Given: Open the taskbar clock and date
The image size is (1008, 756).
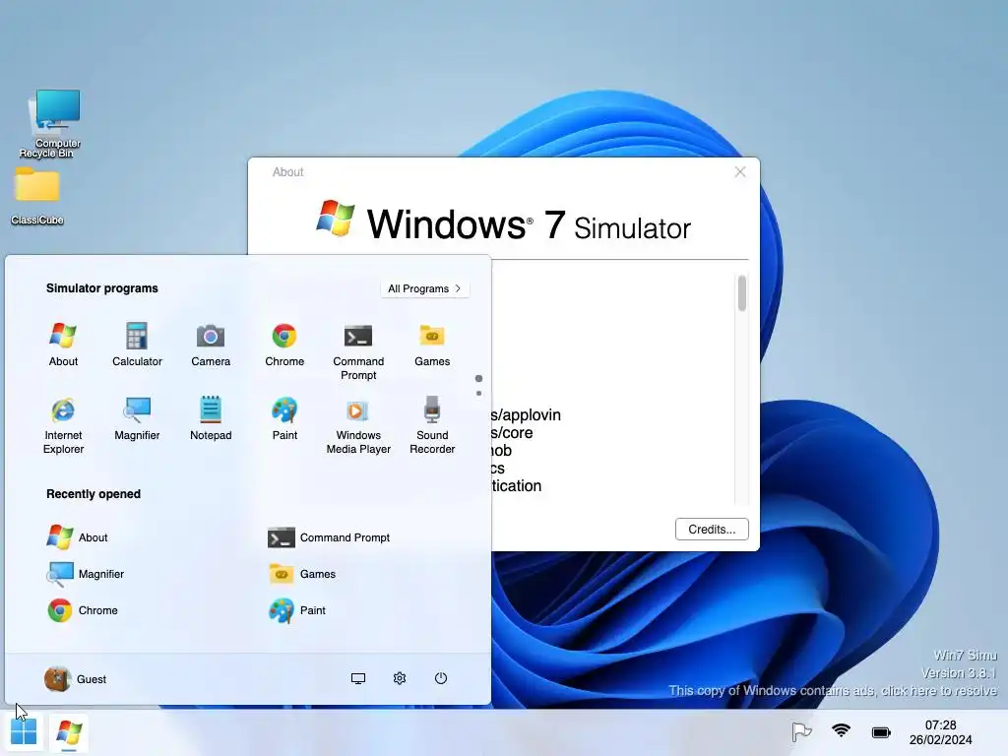Looking at the screenshot, I should (x=940, y=732).
